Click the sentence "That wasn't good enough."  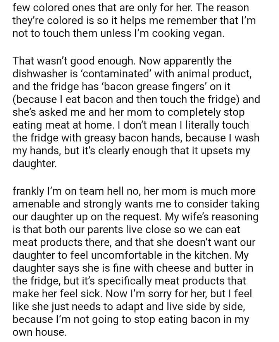point(74,61)
